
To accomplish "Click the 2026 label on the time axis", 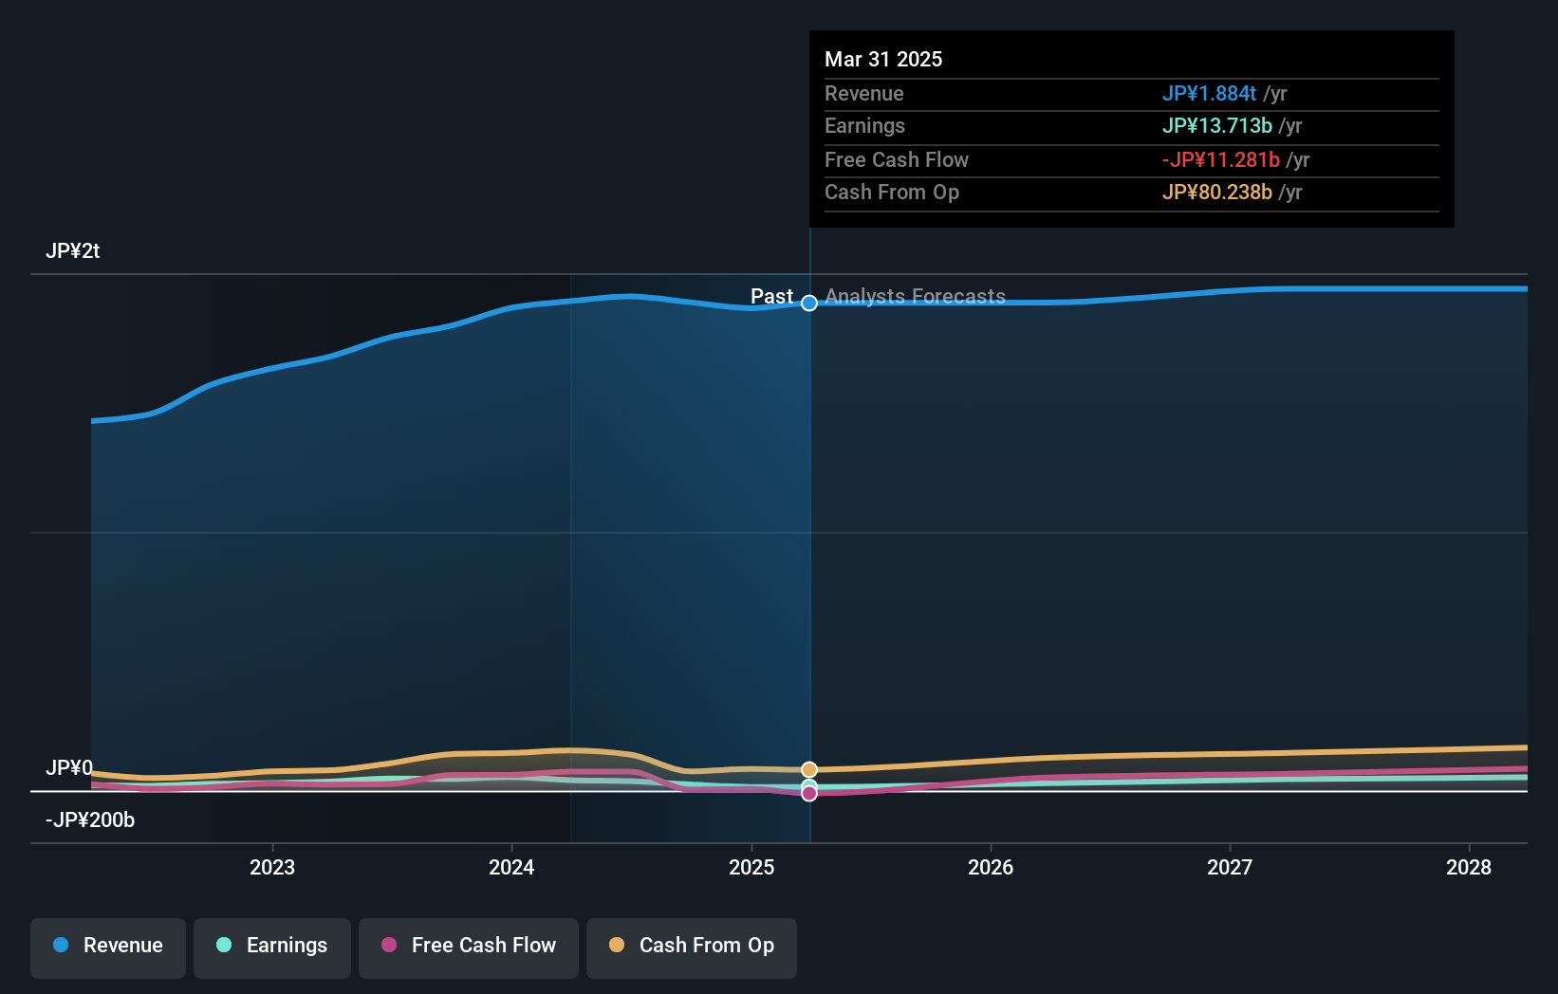I will pos(991,867).
